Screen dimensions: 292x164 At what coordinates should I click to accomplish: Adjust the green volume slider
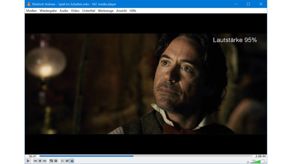coord(257,161)
